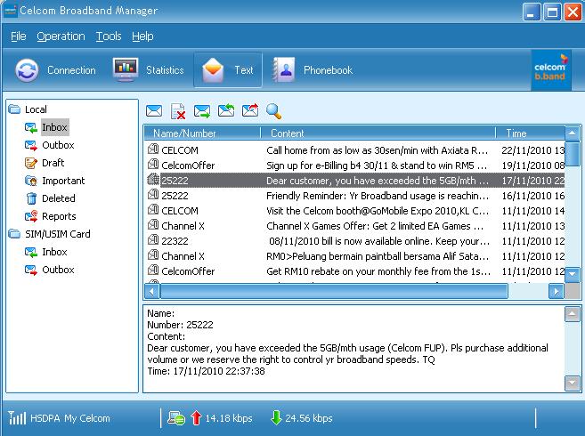Click the envelope with green return arrow icon
Image resolution: width=585 pixels, height=436 pixels.
pyautogui.click(x=226, y=110)
